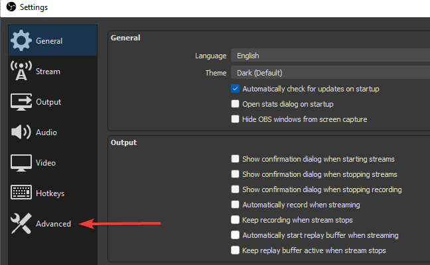Screen dimensions: 430x265
Task: Open the Advanced settings tab
Action: (53, 224)
